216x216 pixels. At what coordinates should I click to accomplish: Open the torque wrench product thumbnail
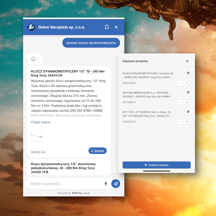click(x=37, y=136)
